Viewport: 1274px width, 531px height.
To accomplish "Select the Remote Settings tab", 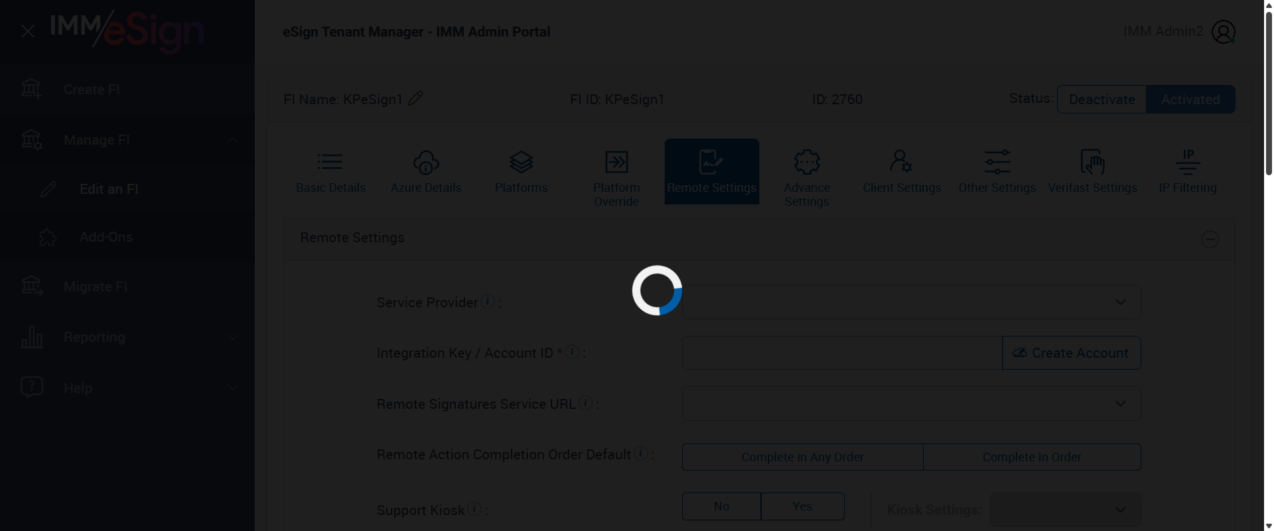I will click(x=712, y=171).
